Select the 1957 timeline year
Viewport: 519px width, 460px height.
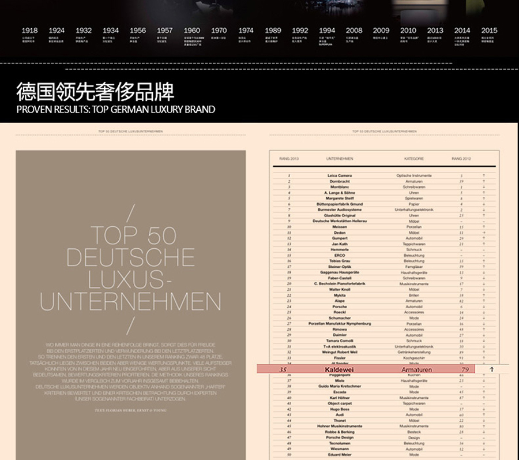165,31
